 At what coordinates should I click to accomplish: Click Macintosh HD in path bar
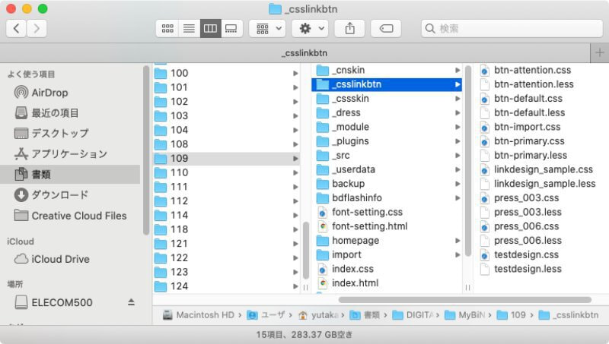click(x=202, y=314)
